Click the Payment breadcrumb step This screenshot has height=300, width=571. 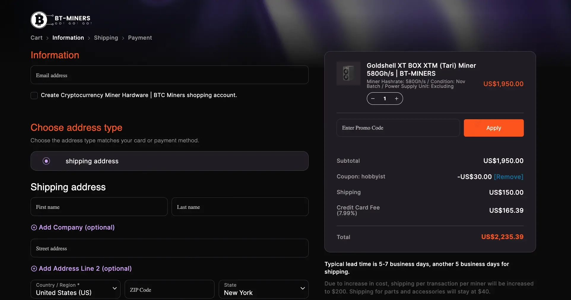139,38
